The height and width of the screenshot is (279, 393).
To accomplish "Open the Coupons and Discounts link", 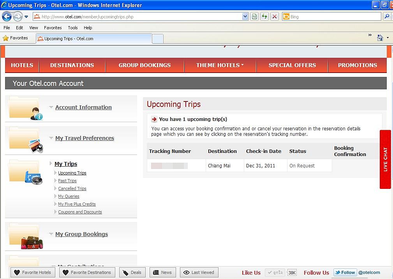I will click(80, 212).
